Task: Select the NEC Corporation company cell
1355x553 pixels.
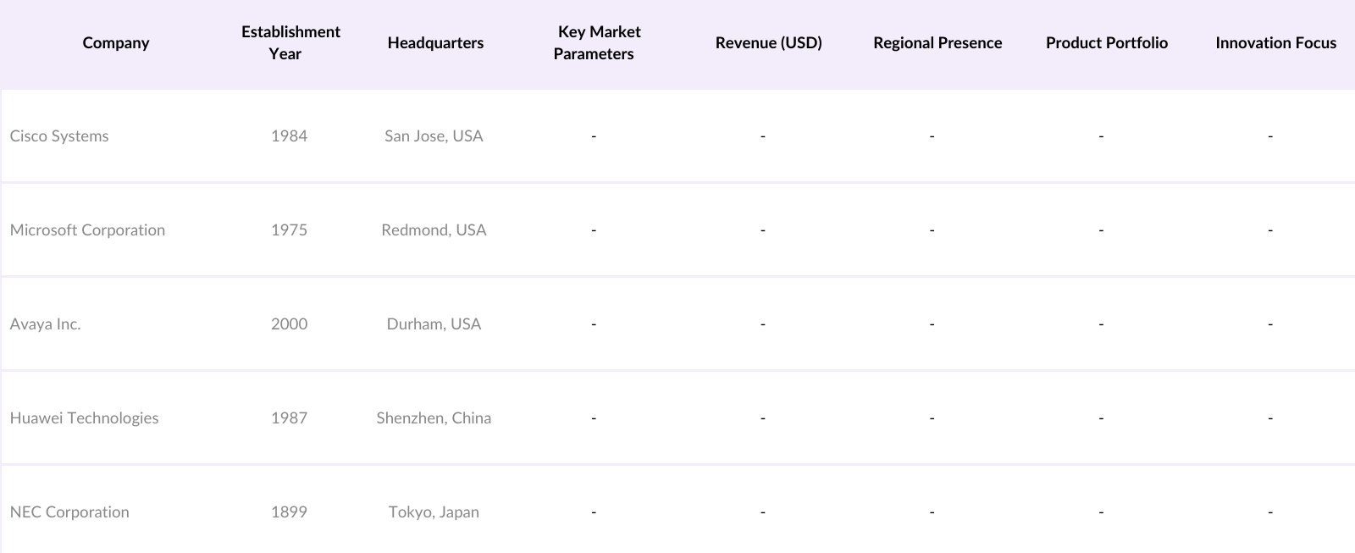Action: (x=69, y=512)
